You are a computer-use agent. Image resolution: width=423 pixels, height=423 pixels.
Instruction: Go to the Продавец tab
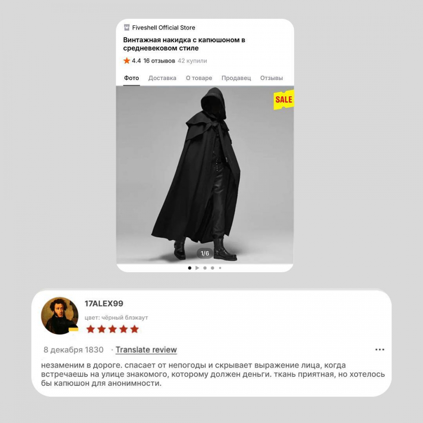click(x=236, y=78)
